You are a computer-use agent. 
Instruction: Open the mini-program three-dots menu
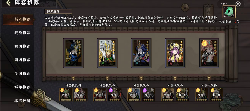(x=224, y=4)
